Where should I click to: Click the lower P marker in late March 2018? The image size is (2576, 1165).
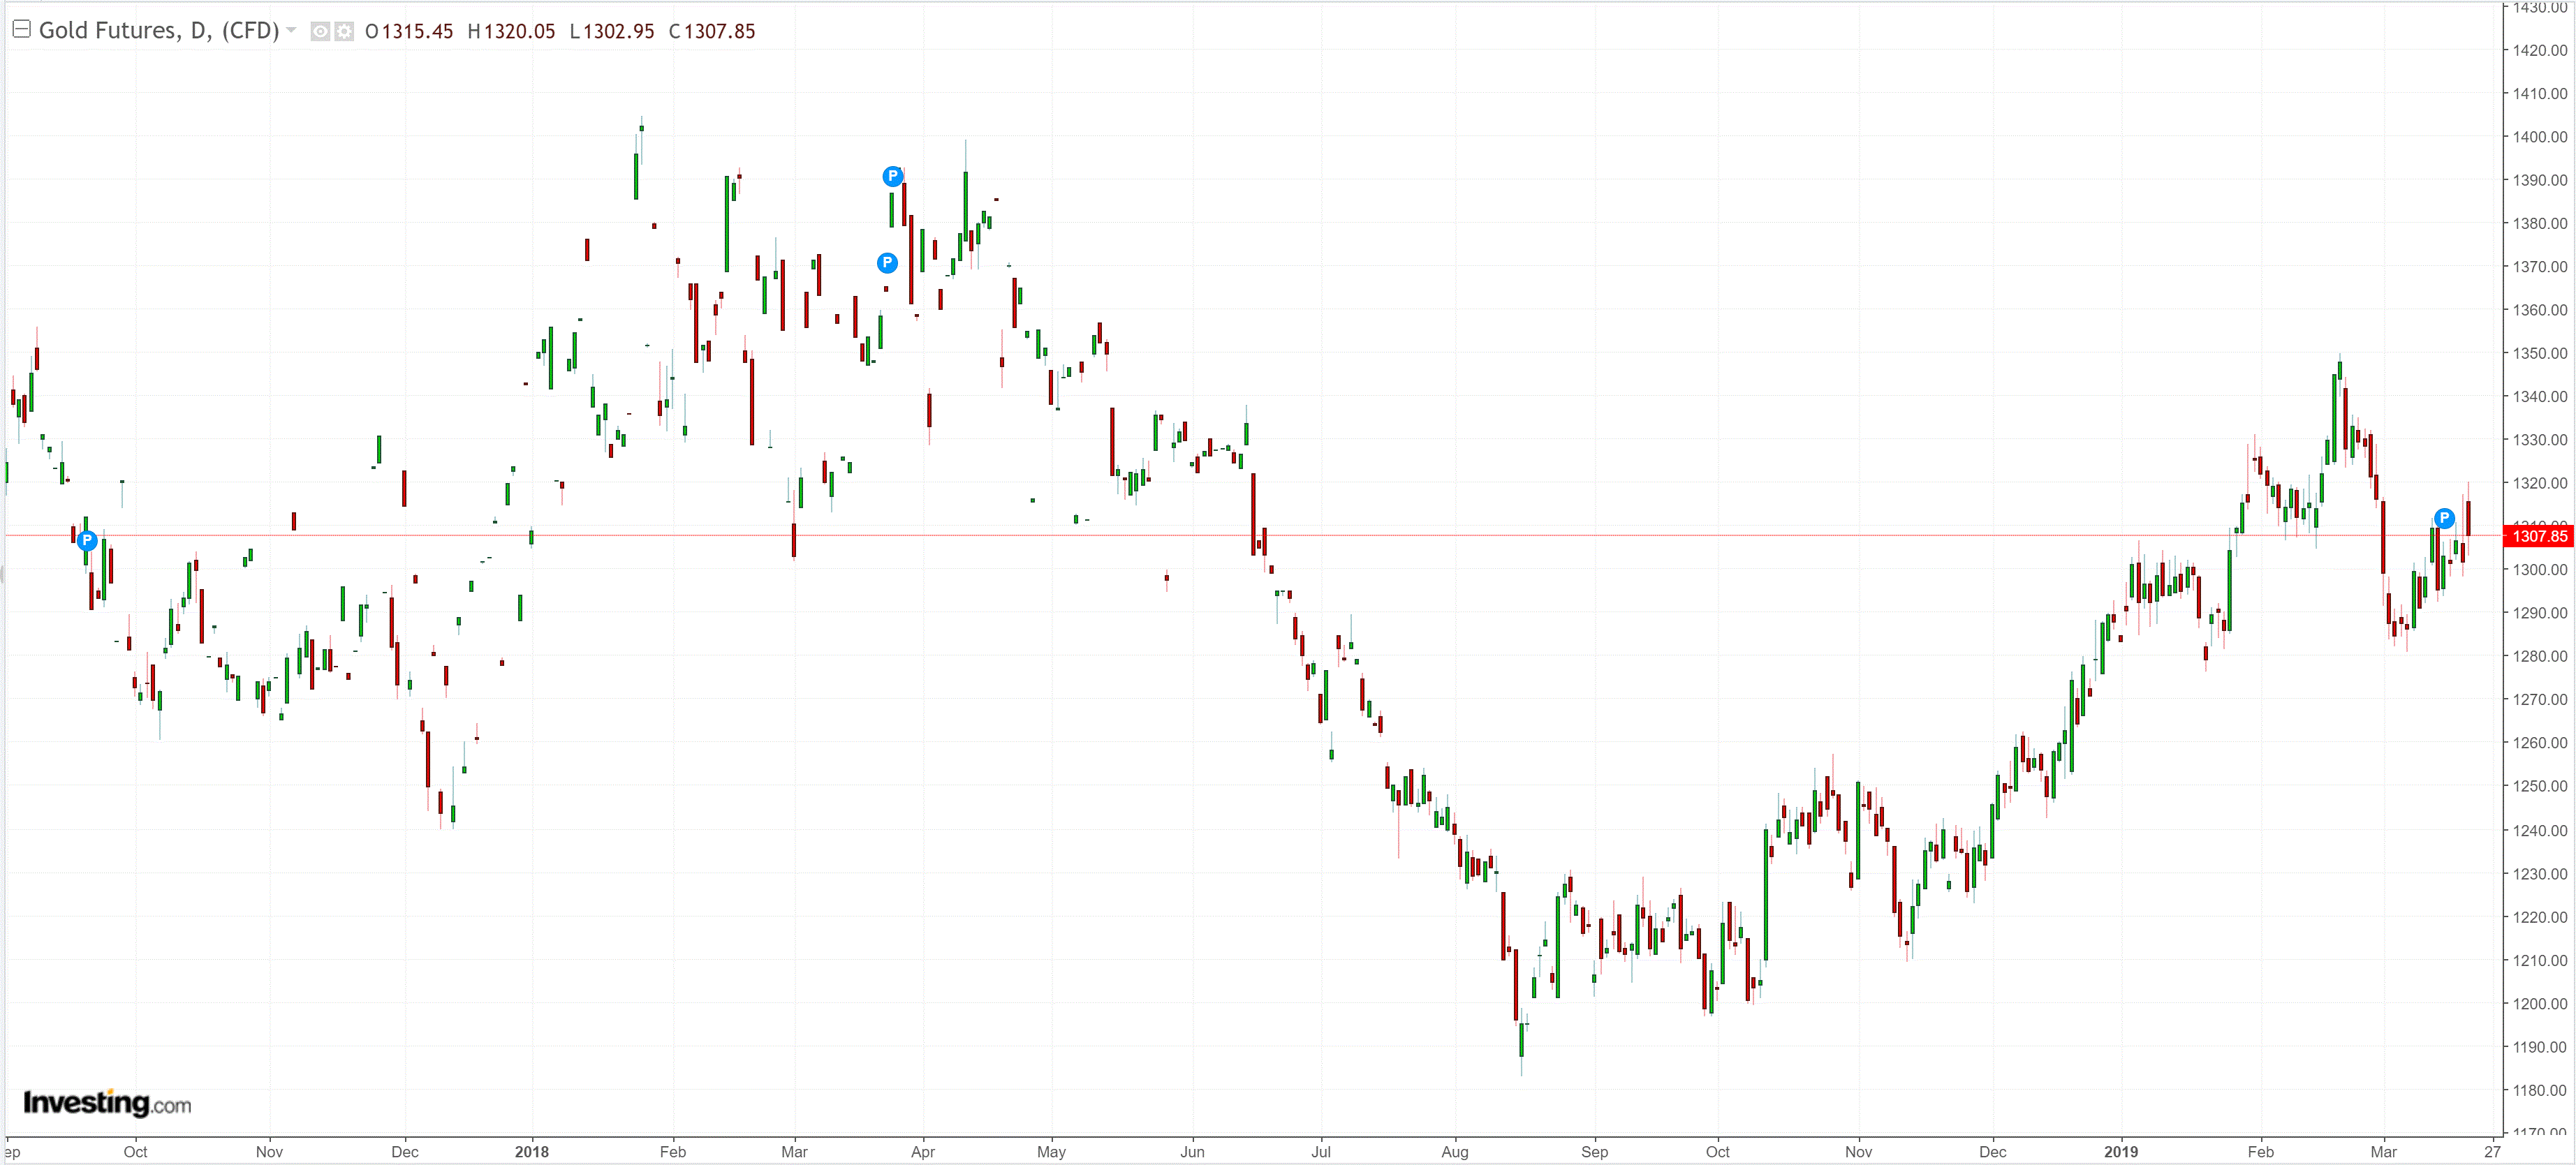coord(887,263)
